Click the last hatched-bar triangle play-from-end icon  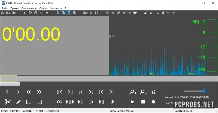pos(112,102)
